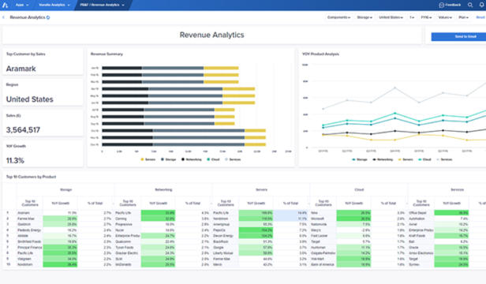Select Smithfield Foods in Storage customers
Image resolution: width=486 pixels, height=284 pixels.
click(x=29, y=241)
